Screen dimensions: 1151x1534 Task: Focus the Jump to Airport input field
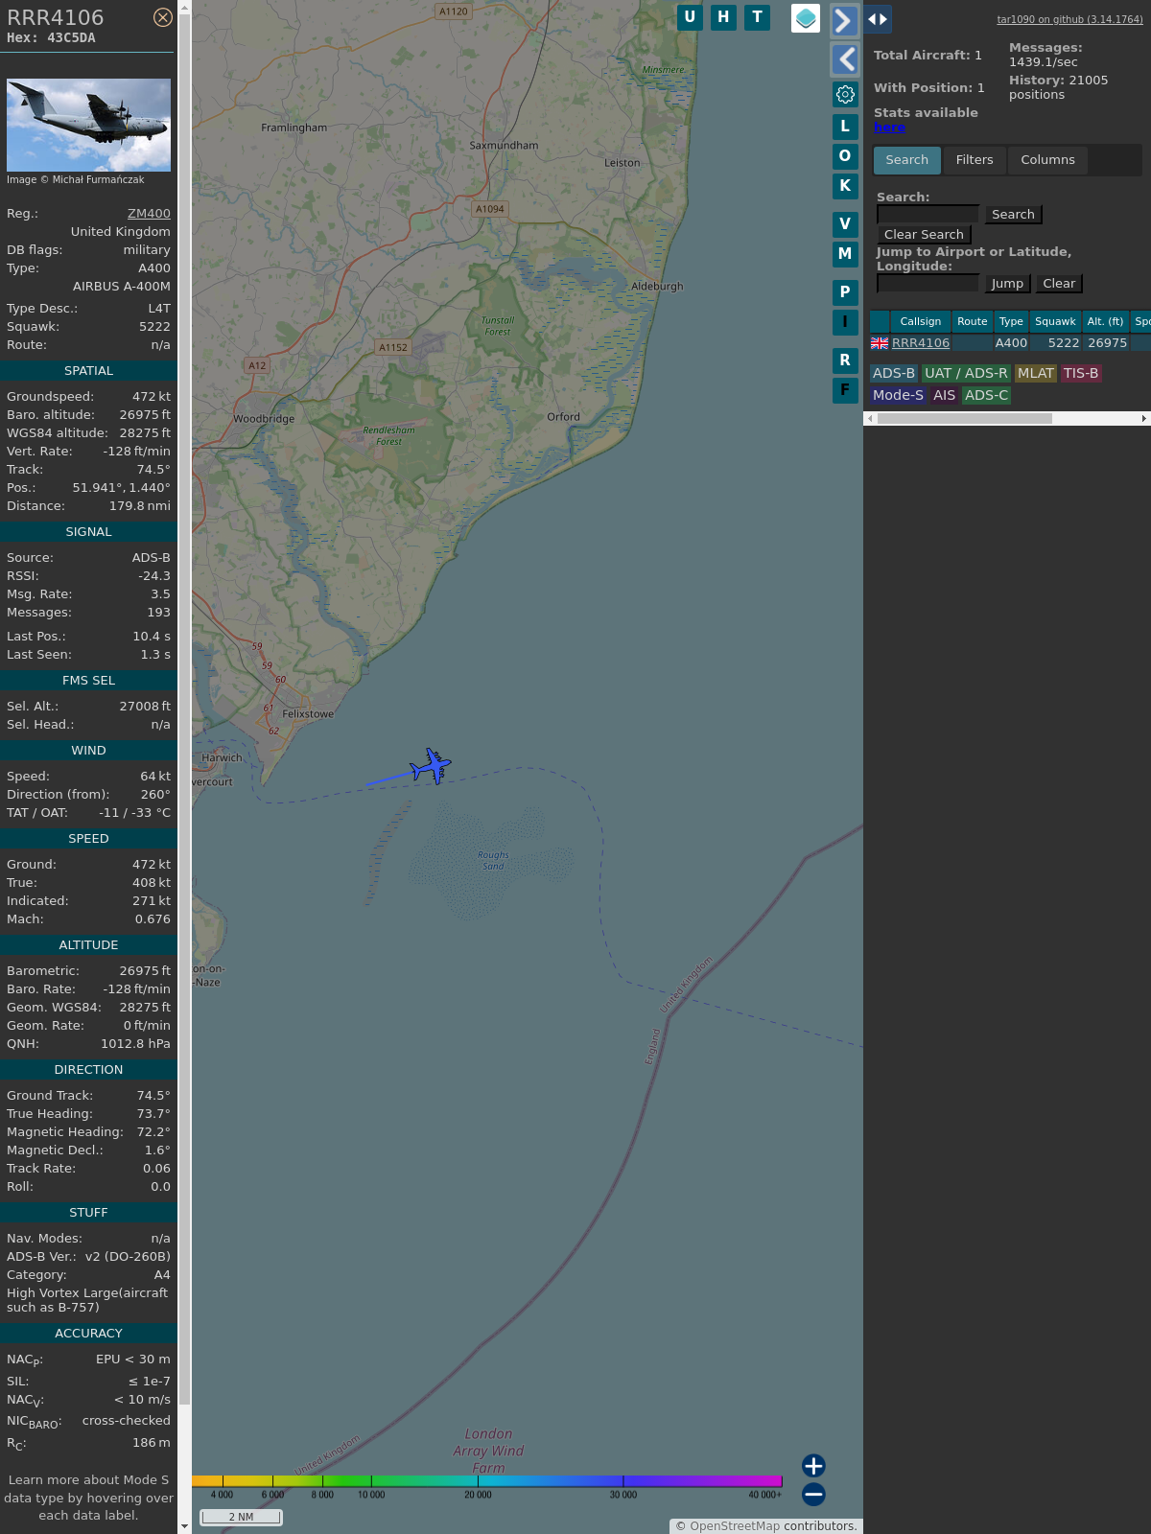point(928,284)
